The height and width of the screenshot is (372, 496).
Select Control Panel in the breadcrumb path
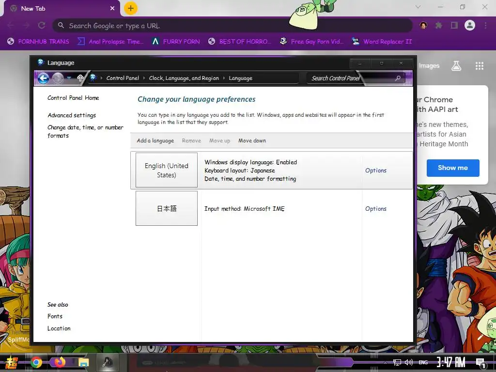click(123, 78)
